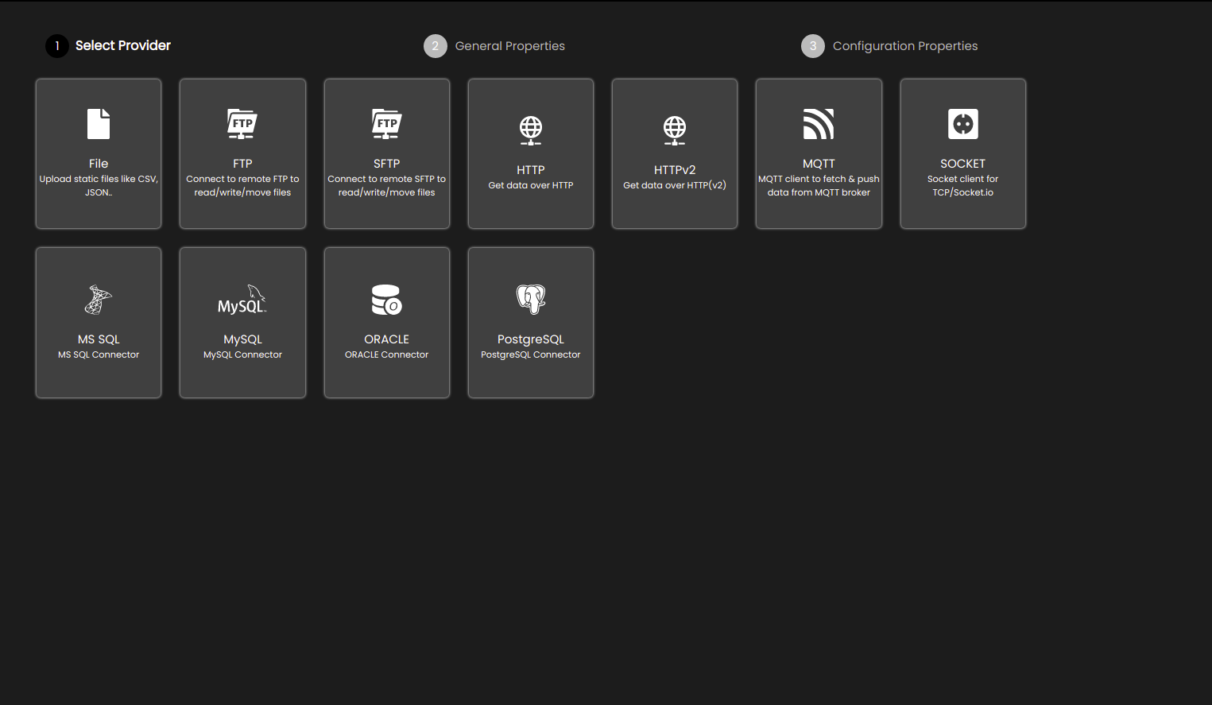Click 'Upload static files like CSV, JSON..' description
This screenshot has width=1212, height=705.
pos(99,186)
